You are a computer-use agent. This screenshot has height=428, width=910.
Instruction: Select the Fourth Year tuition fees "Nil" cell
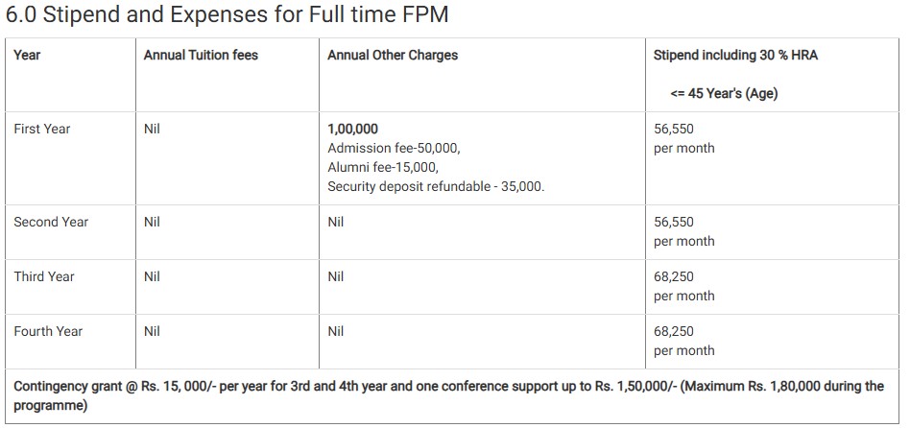tap(152, 331)
